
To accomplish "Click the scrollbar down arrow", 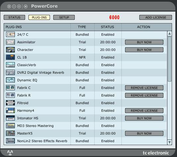I will click(x=169, y=142).
